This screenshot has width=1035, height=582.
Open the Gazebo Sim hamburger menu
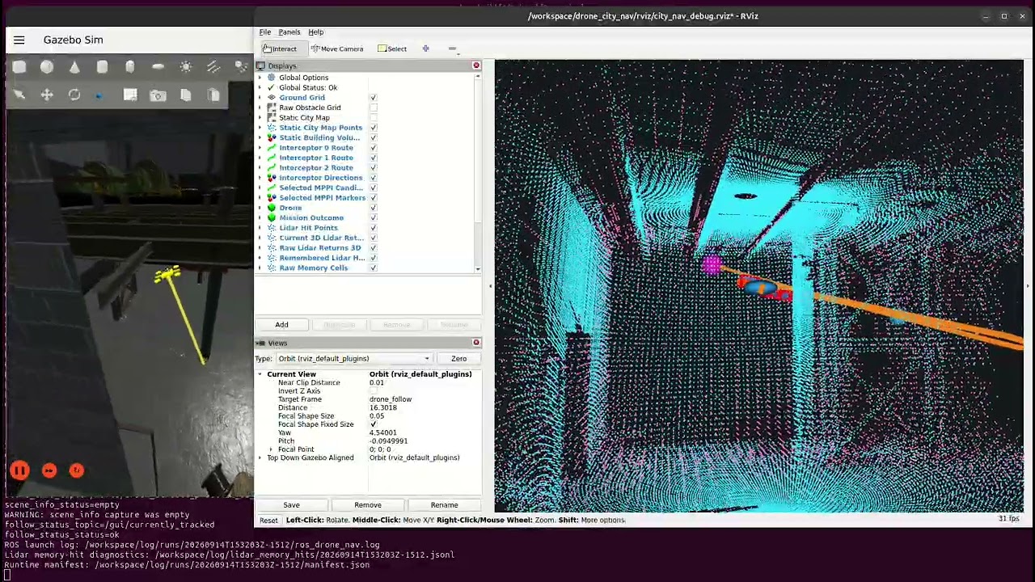[x=19, y=40]
